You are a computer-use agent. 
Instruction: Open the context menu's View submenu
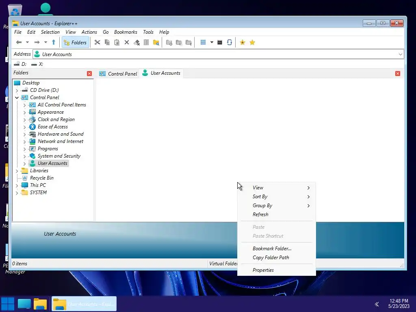pyautogui.click(x=276, y=188)
